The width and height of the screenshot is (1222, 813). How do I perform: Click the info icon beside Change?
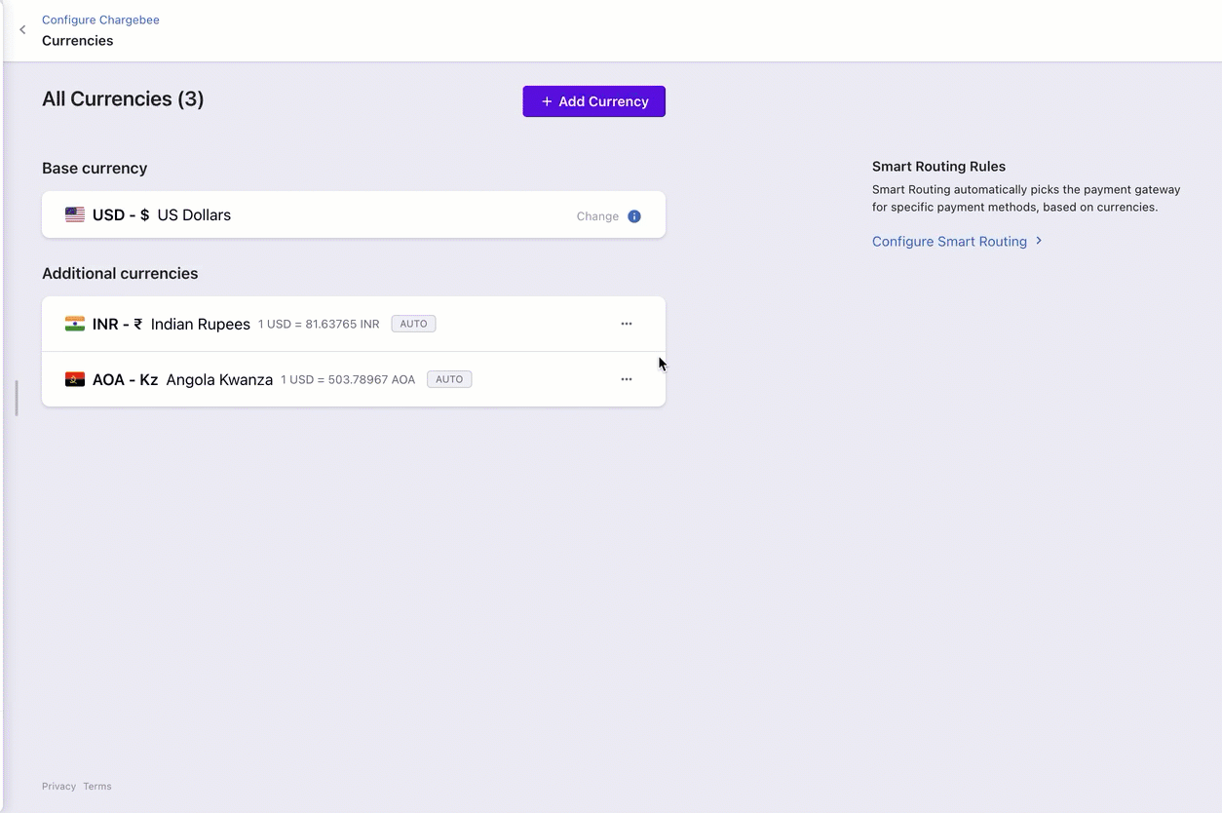point(634,216)
